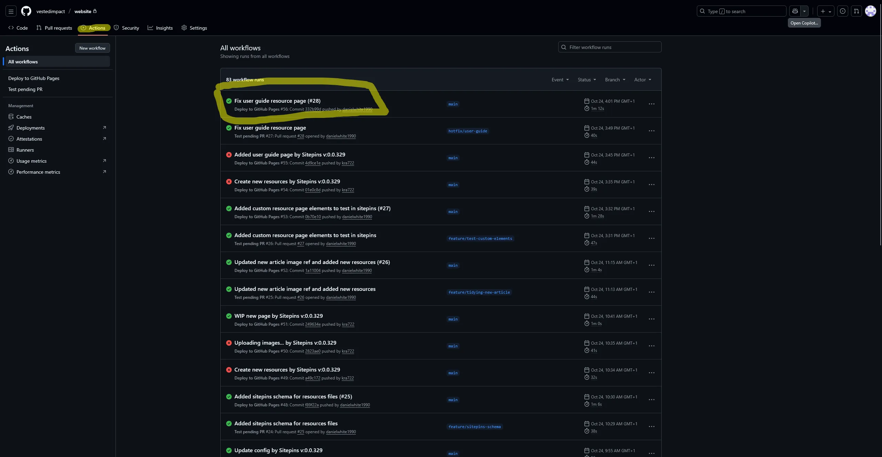This screenshot has height=457, width=882.
Task: Click the Pull requests icon near your avatar
Action: [856, 11]
